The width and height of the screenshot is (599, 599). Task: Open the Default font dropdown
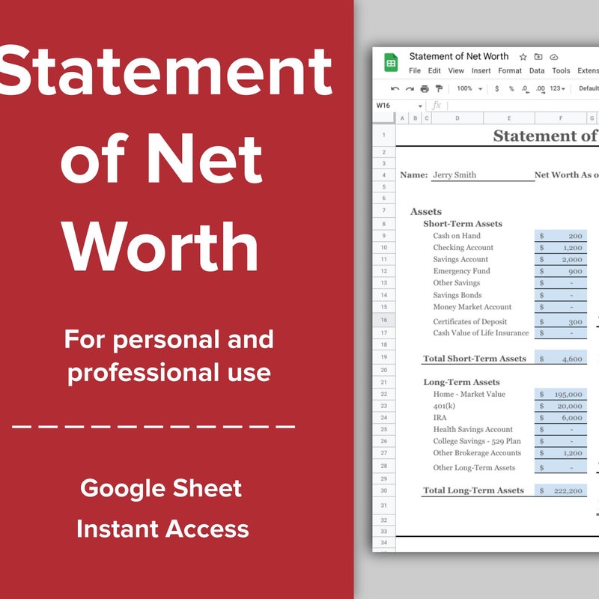click(589, 88)
